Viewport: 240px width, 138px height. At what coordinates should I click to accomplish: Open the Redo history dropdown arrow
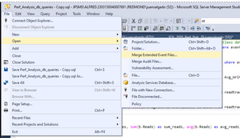pos(171,21)
